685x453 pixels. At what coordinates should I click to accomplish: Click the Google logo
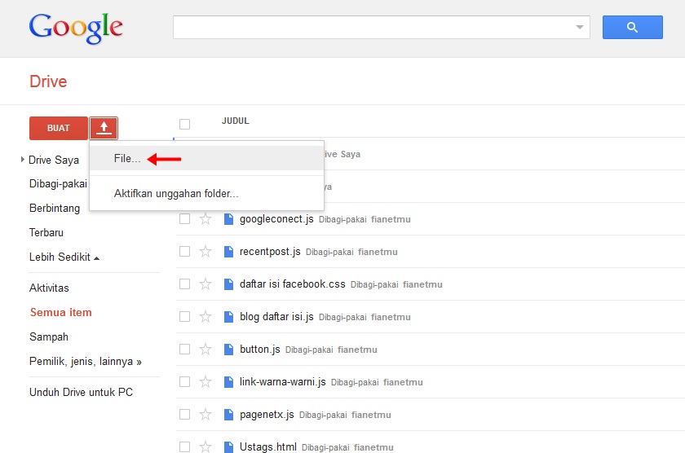point(76,28)
